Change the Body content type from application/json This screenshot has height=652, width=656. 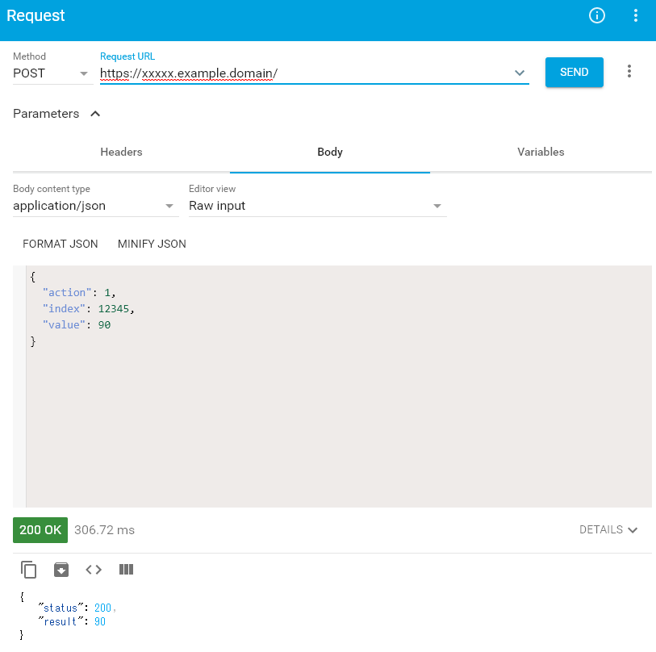tap(95, 206)
